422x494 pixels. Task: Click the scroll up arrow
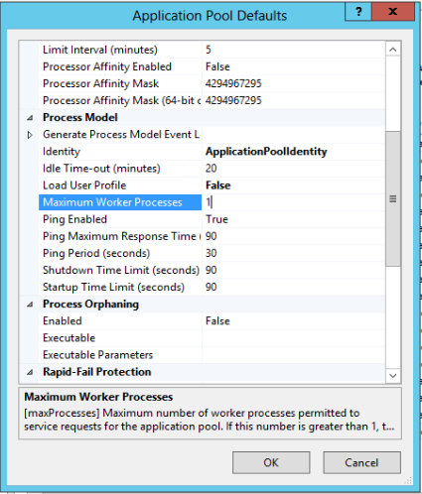[393, 50]
